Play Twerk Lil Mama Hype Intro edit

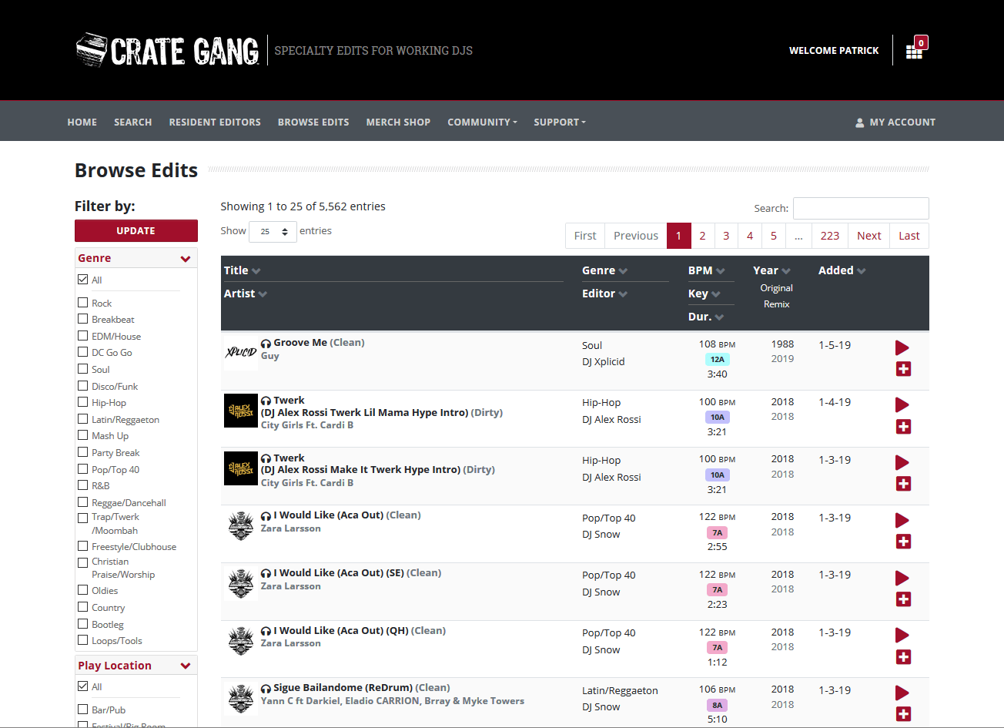pyautogui.click(x=902, y=405)
